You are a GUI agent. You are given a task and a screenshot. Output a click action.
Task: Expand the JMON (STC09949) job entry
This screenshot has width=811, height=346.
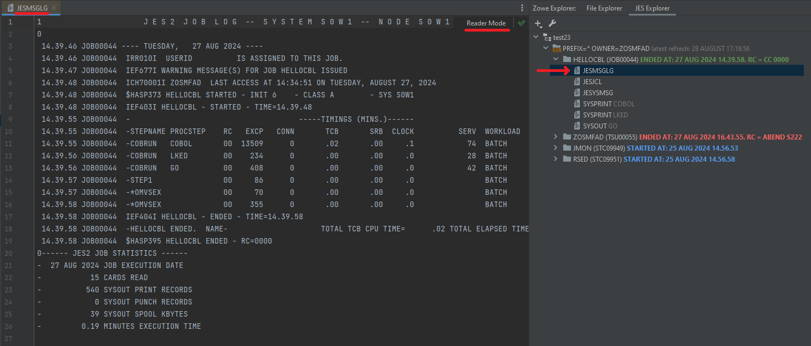(x=555, y=148)
